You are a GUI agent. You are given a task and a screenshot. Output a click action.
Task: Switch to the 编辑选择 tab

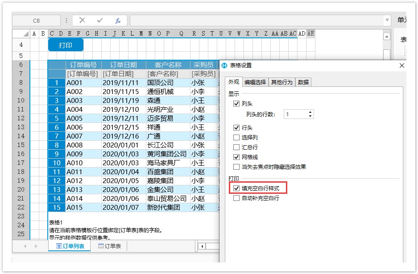pyautogui.click(x=255, y=82)
